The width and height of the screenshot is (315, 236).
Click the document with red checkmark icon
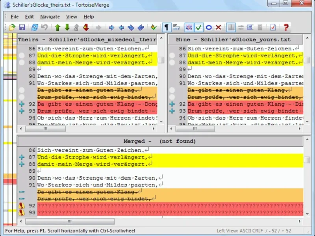(273, 27)
